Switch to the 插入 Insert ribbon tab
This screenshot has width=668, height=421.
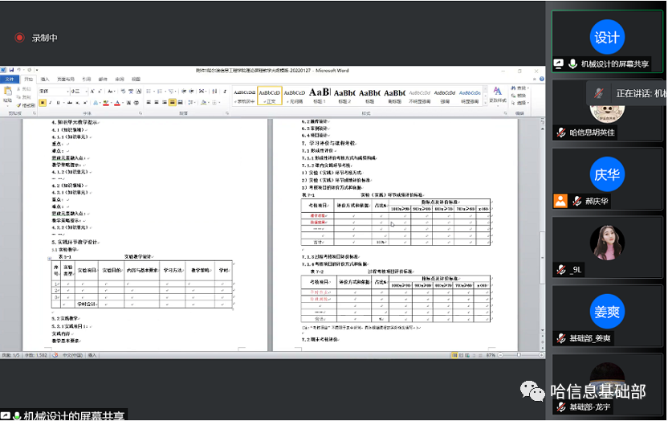tap(45, 80)
